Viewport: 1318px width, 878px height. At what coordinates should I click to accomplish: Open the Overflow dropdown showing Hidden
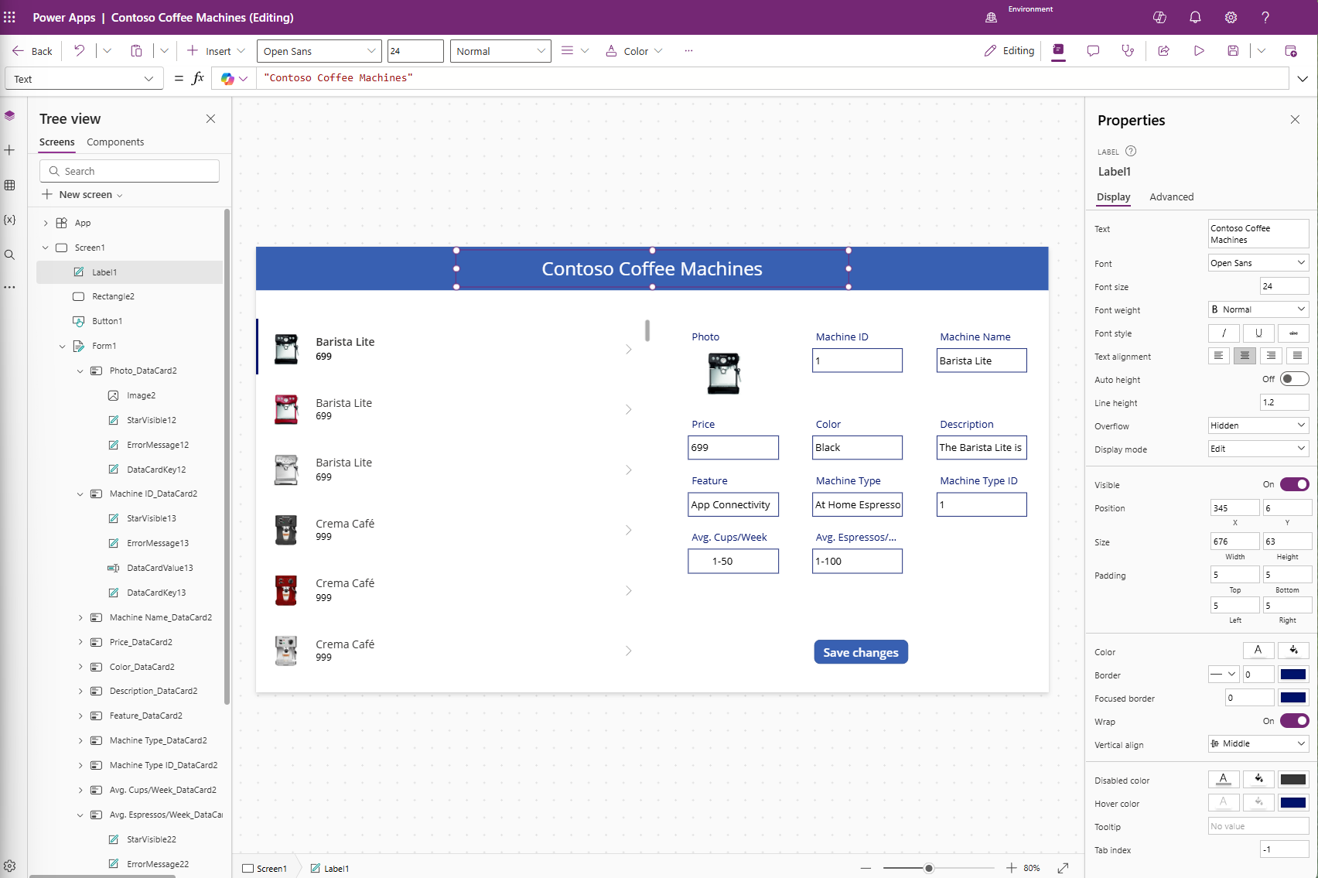point(1258,425)
